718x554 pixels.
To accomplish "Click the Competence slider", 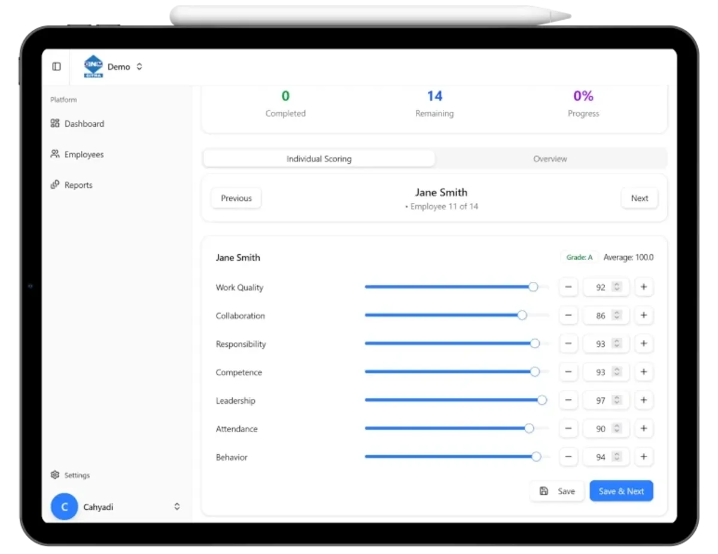I will pos(457,372).
